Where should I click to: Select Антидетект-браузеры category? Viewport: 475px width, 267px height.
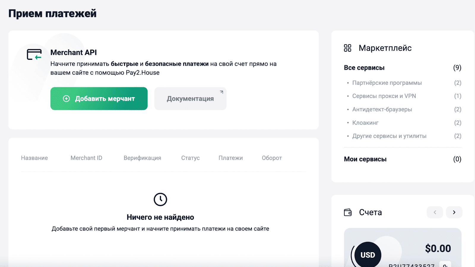382,110
